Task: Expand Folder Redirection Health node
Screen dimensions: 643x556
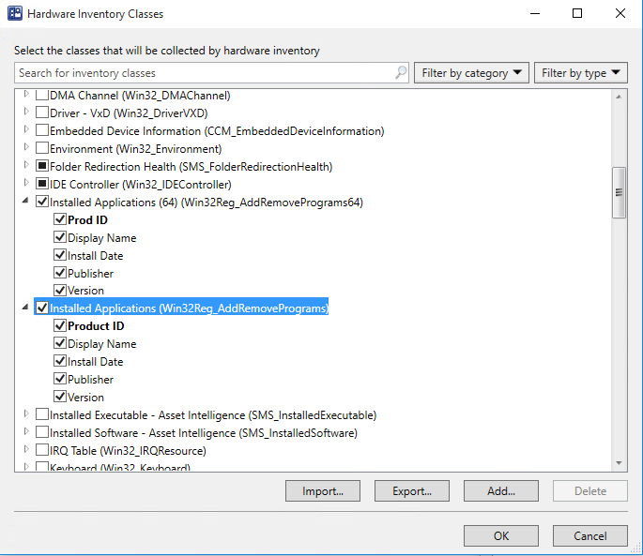Action: [26, 165]
